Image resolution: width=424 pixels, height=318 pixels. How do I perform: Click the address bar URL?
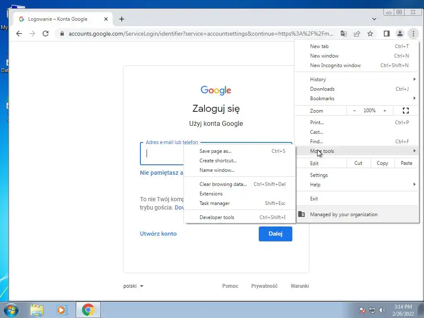[201, 34]
